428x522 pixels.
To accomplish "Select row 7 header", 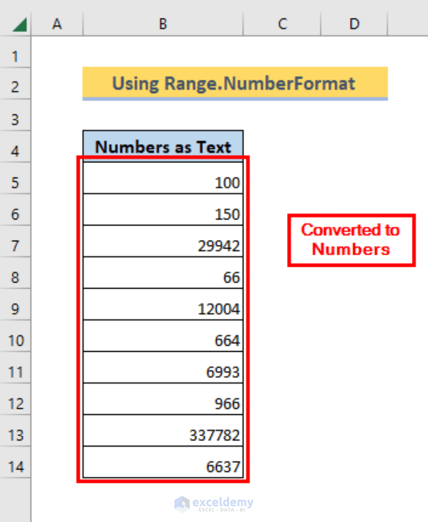I will (x=15, y=242).
